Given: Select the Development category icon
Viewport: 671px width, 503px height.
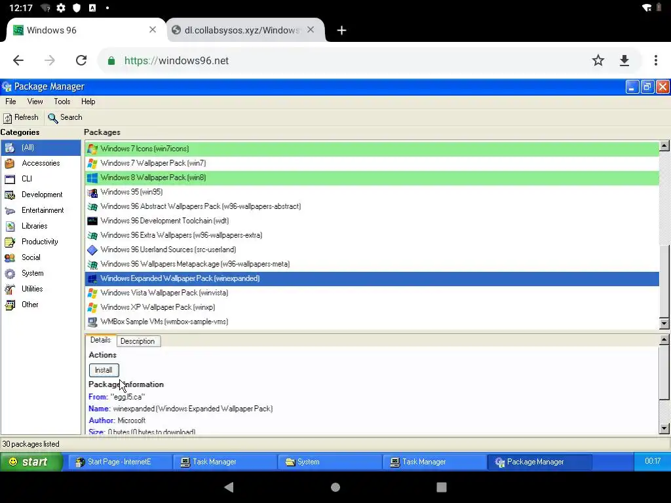Looking at the screenshot, I should 9,195.
